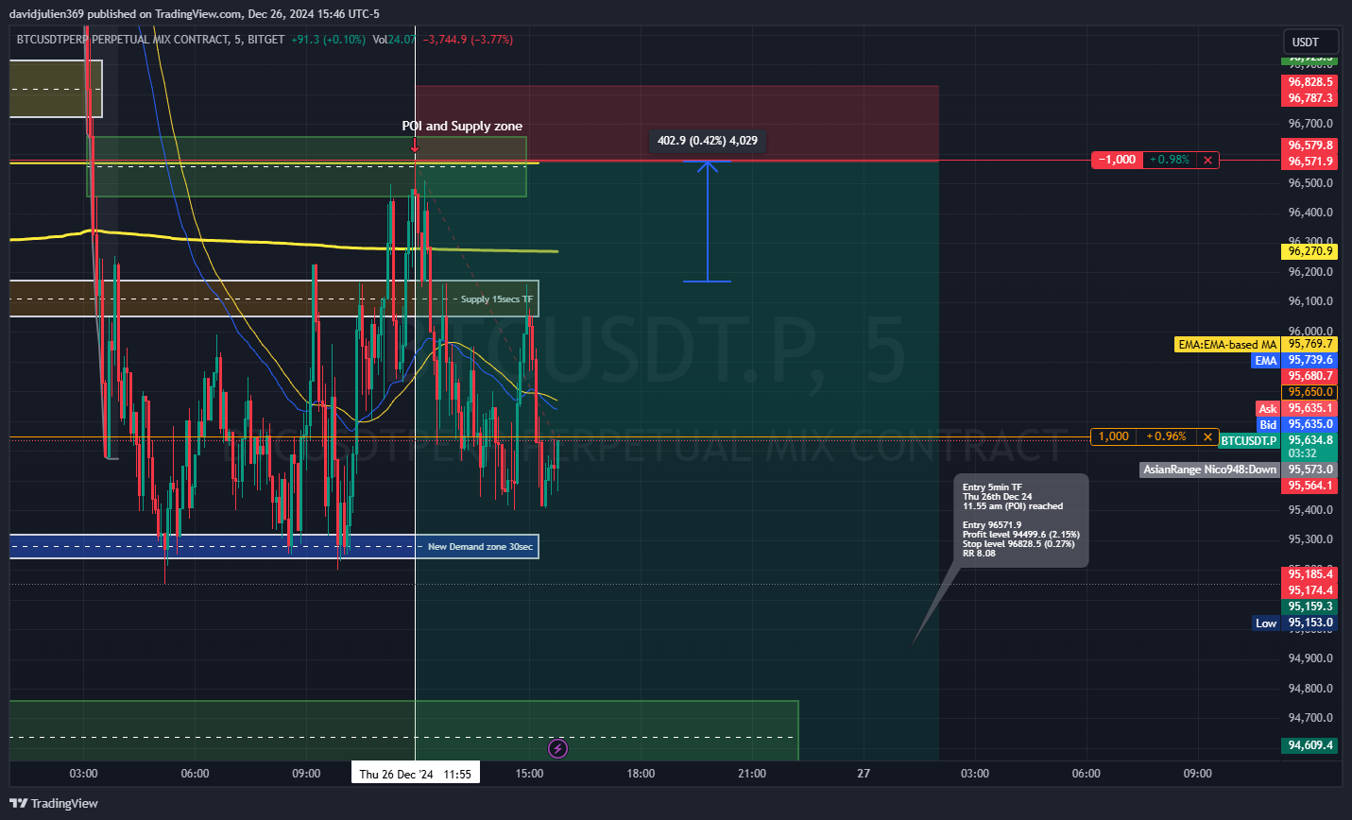Click the 95,174.4 price tag
The width and height of the screenshot is (1352, 820).
point(1310,590)
